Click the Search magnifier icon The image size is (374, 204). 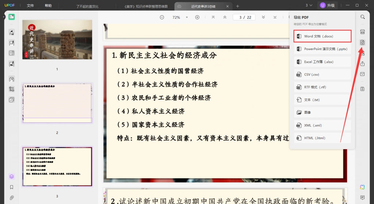(x=362, y=17)
